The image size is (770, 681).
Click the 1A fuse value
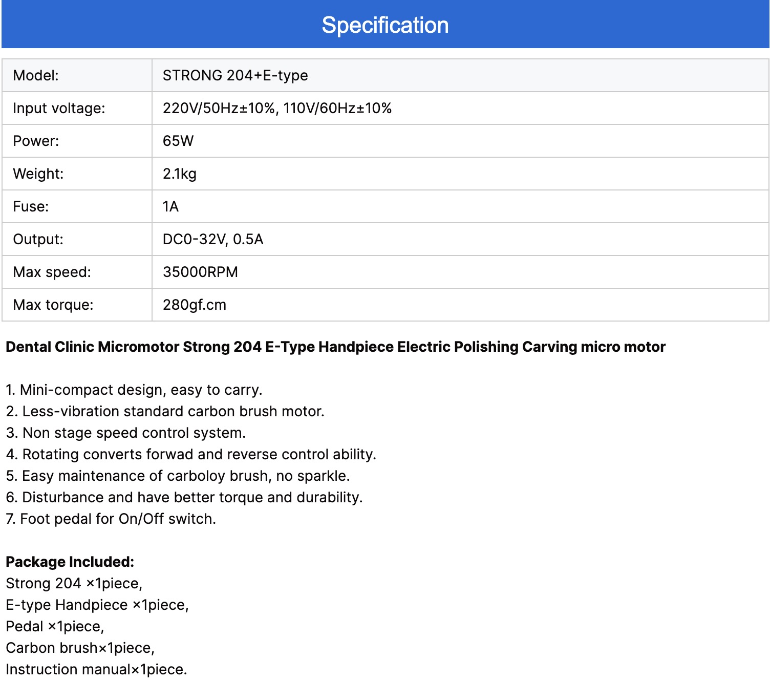click(170, 206)
